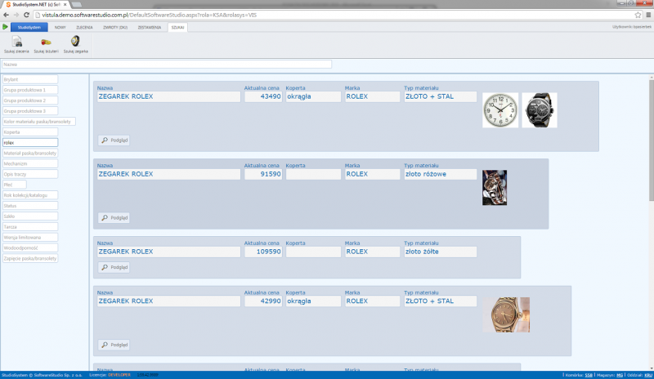The height and width of the screenshot is (379, 654).
Task: Open Podgląd for the złoto różowe Rolex
Action: click(114, 217)
